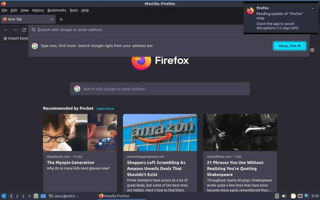Click the Firefox icon in the title bar
This screenshot has width=320, height=200.
tap(3, 4)
